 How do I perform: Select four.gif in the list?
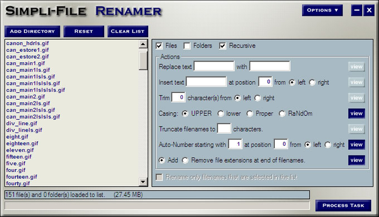16,170
